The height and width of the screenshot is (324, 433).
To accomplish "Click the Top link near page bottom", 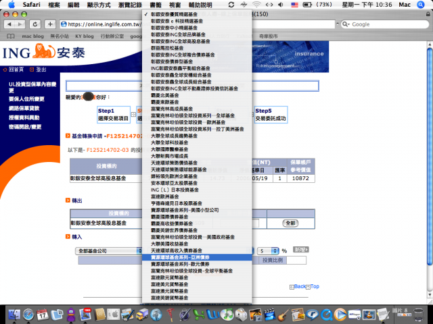I will pyautogui.click(x=315, y=286).
